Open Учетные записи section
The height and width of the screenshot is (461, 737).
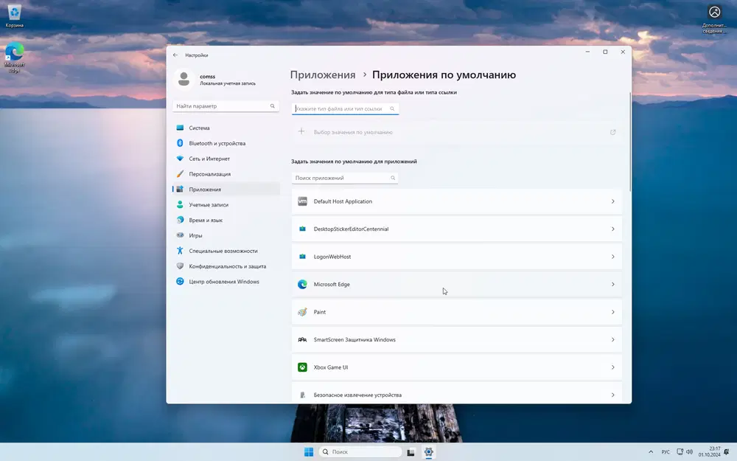(226, 204)
